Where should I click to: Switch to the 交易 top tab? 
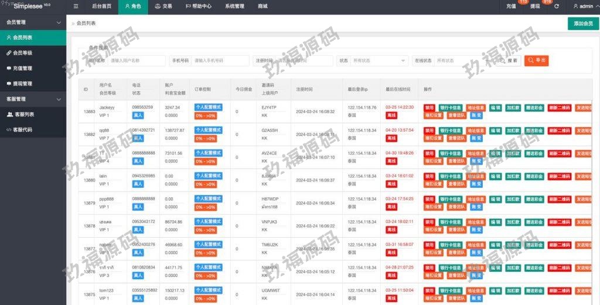point(163,6)
